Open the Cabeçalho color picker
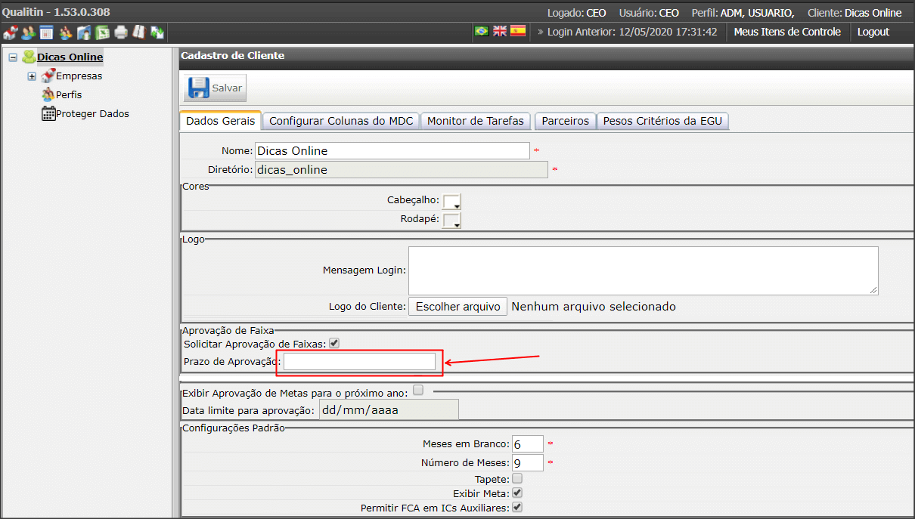The image size is (915, 519). tap(451, 201)
